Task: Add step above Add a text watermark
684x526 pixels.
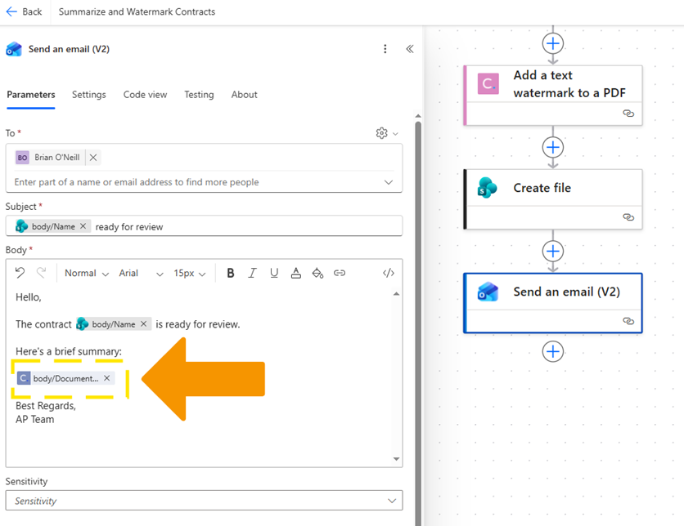Action: (553, 43)
